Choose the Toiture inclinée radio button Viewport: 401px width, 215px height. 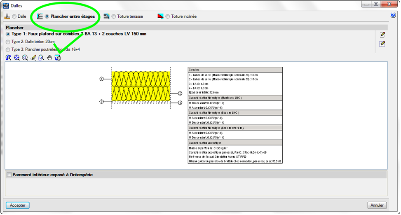[x=168, y=16]
